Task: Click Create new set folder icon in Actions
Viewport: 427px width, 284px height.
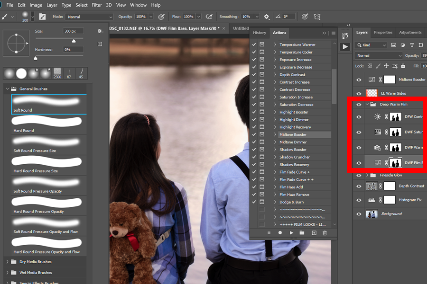Action: (x=302, y=233)
